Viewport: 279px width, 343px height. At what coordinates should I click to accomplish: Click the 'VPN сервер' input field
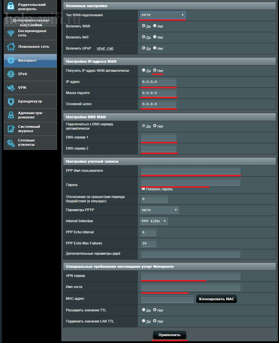pyautogui.click(x=191, y=276)
